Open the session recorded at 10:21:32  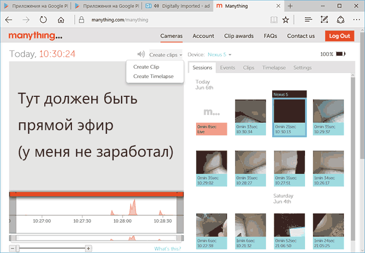point(250,231)
